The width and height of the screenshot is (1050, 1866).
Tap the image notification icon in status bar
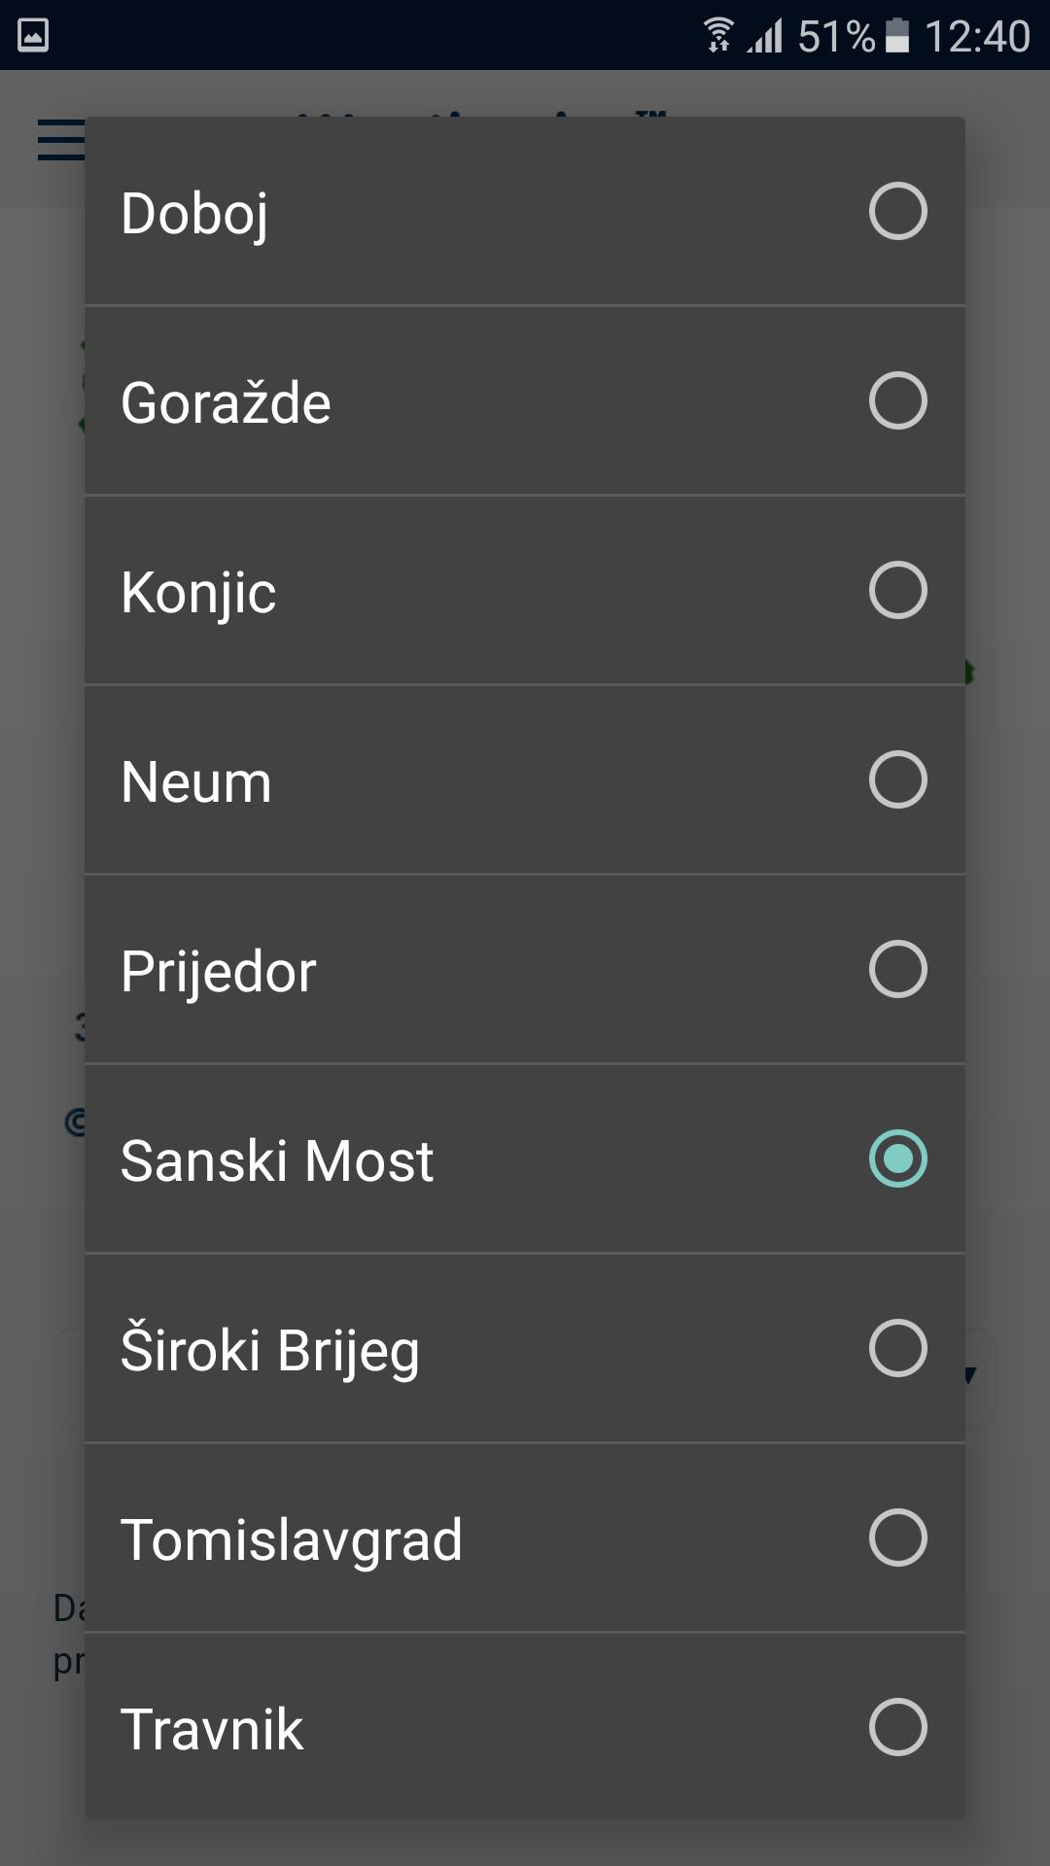tap(33, 36)
